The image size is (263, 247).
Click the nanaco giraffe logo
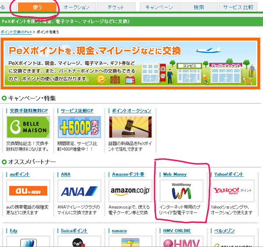point(130,241)
